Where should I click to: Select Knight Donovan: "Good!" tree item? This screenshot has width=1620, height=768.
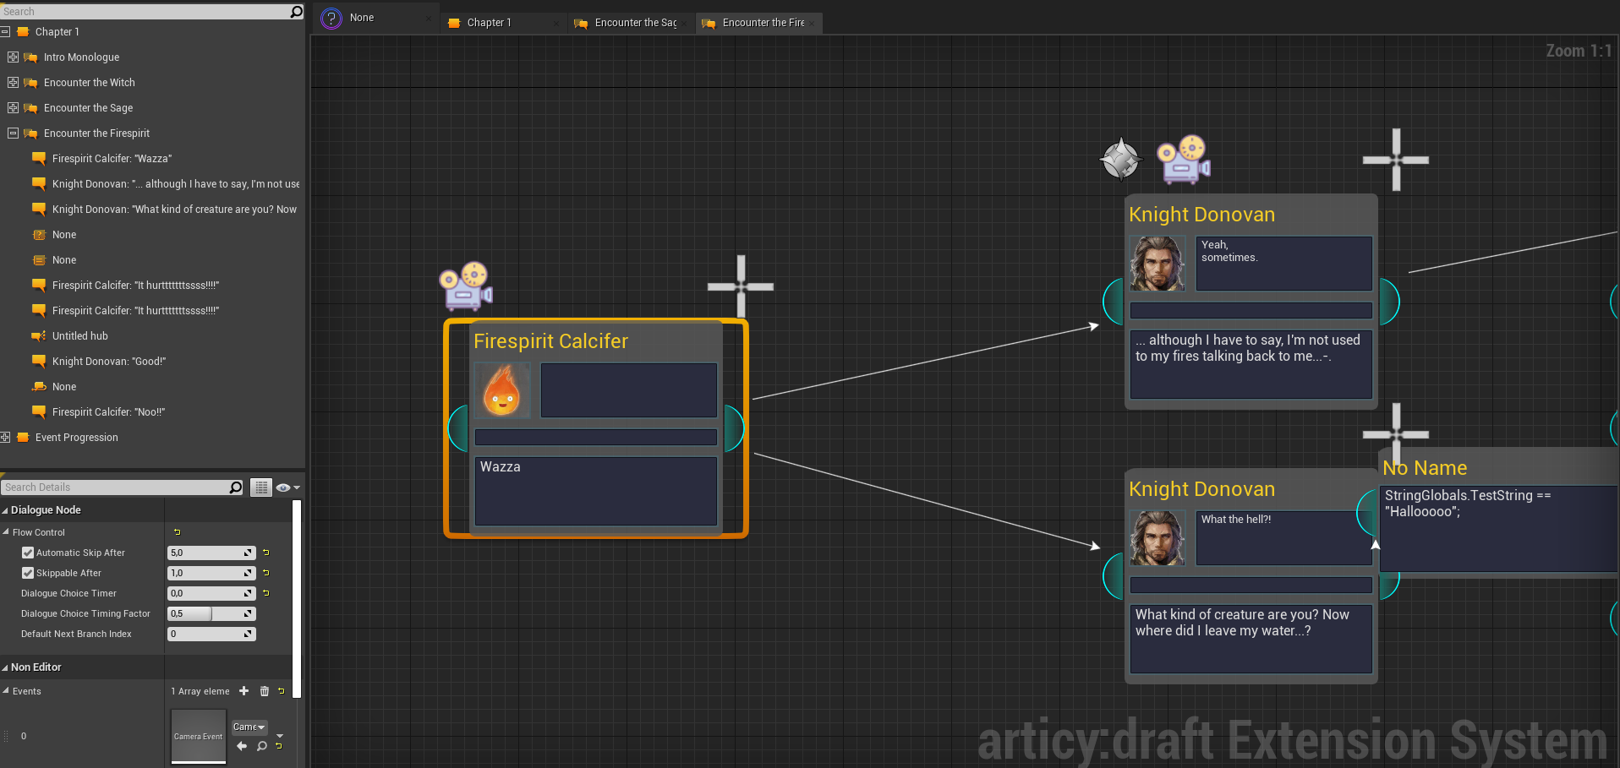109,362
